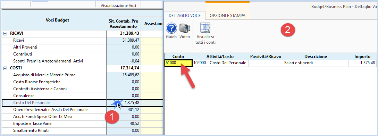This screenshot has height=136, width=378.
Task: Click the Descrizione column header
Action: 316,57
